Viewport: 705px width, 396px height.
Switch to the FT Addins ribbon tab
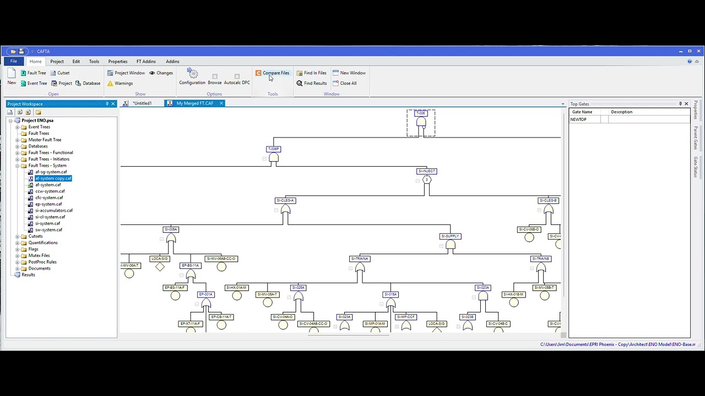[146, 62]
